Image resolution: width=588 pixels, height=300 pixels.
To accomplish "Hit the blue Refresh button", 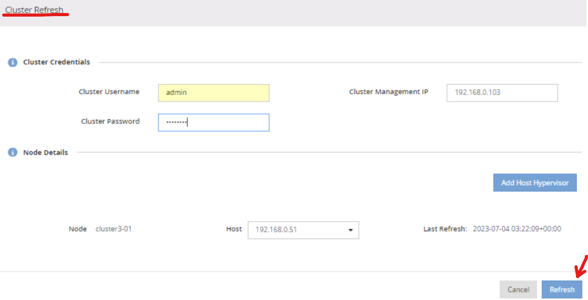I will pos(561,290).
